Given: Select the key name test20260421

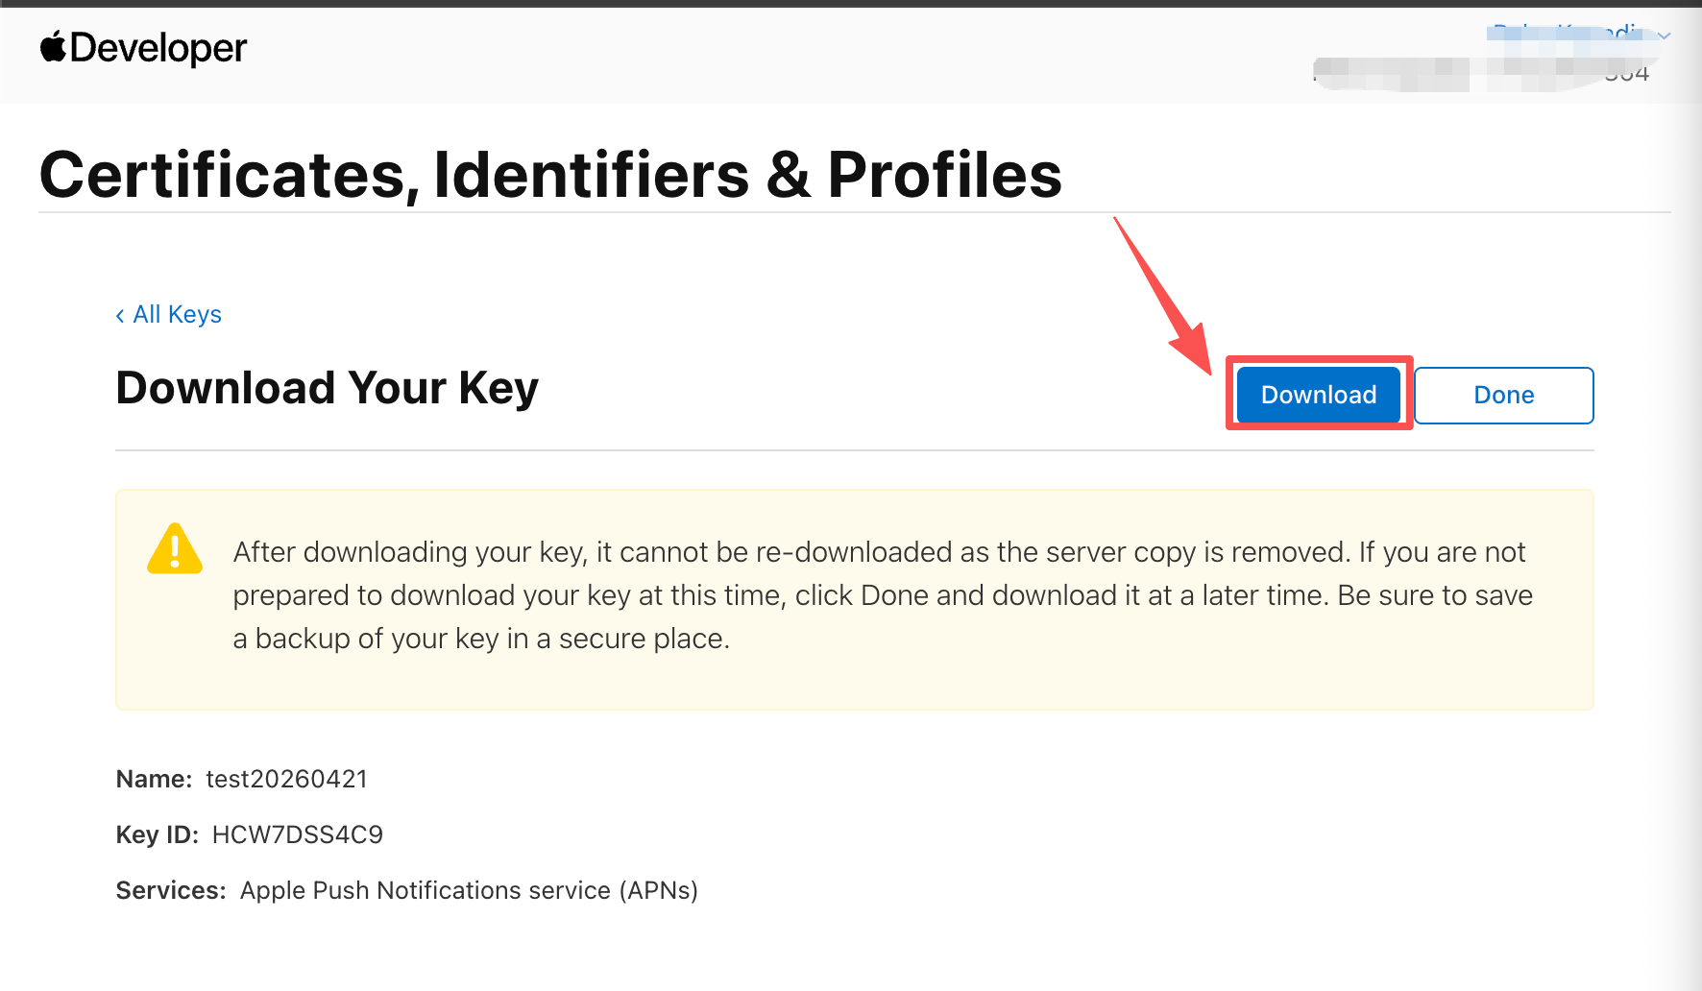Looking at the screenshot, I should [x=286, y=779].
